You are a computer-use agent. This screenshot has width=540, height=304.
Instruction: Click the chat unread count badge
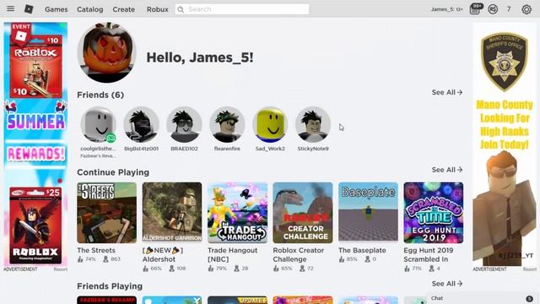tap(529, 298)
